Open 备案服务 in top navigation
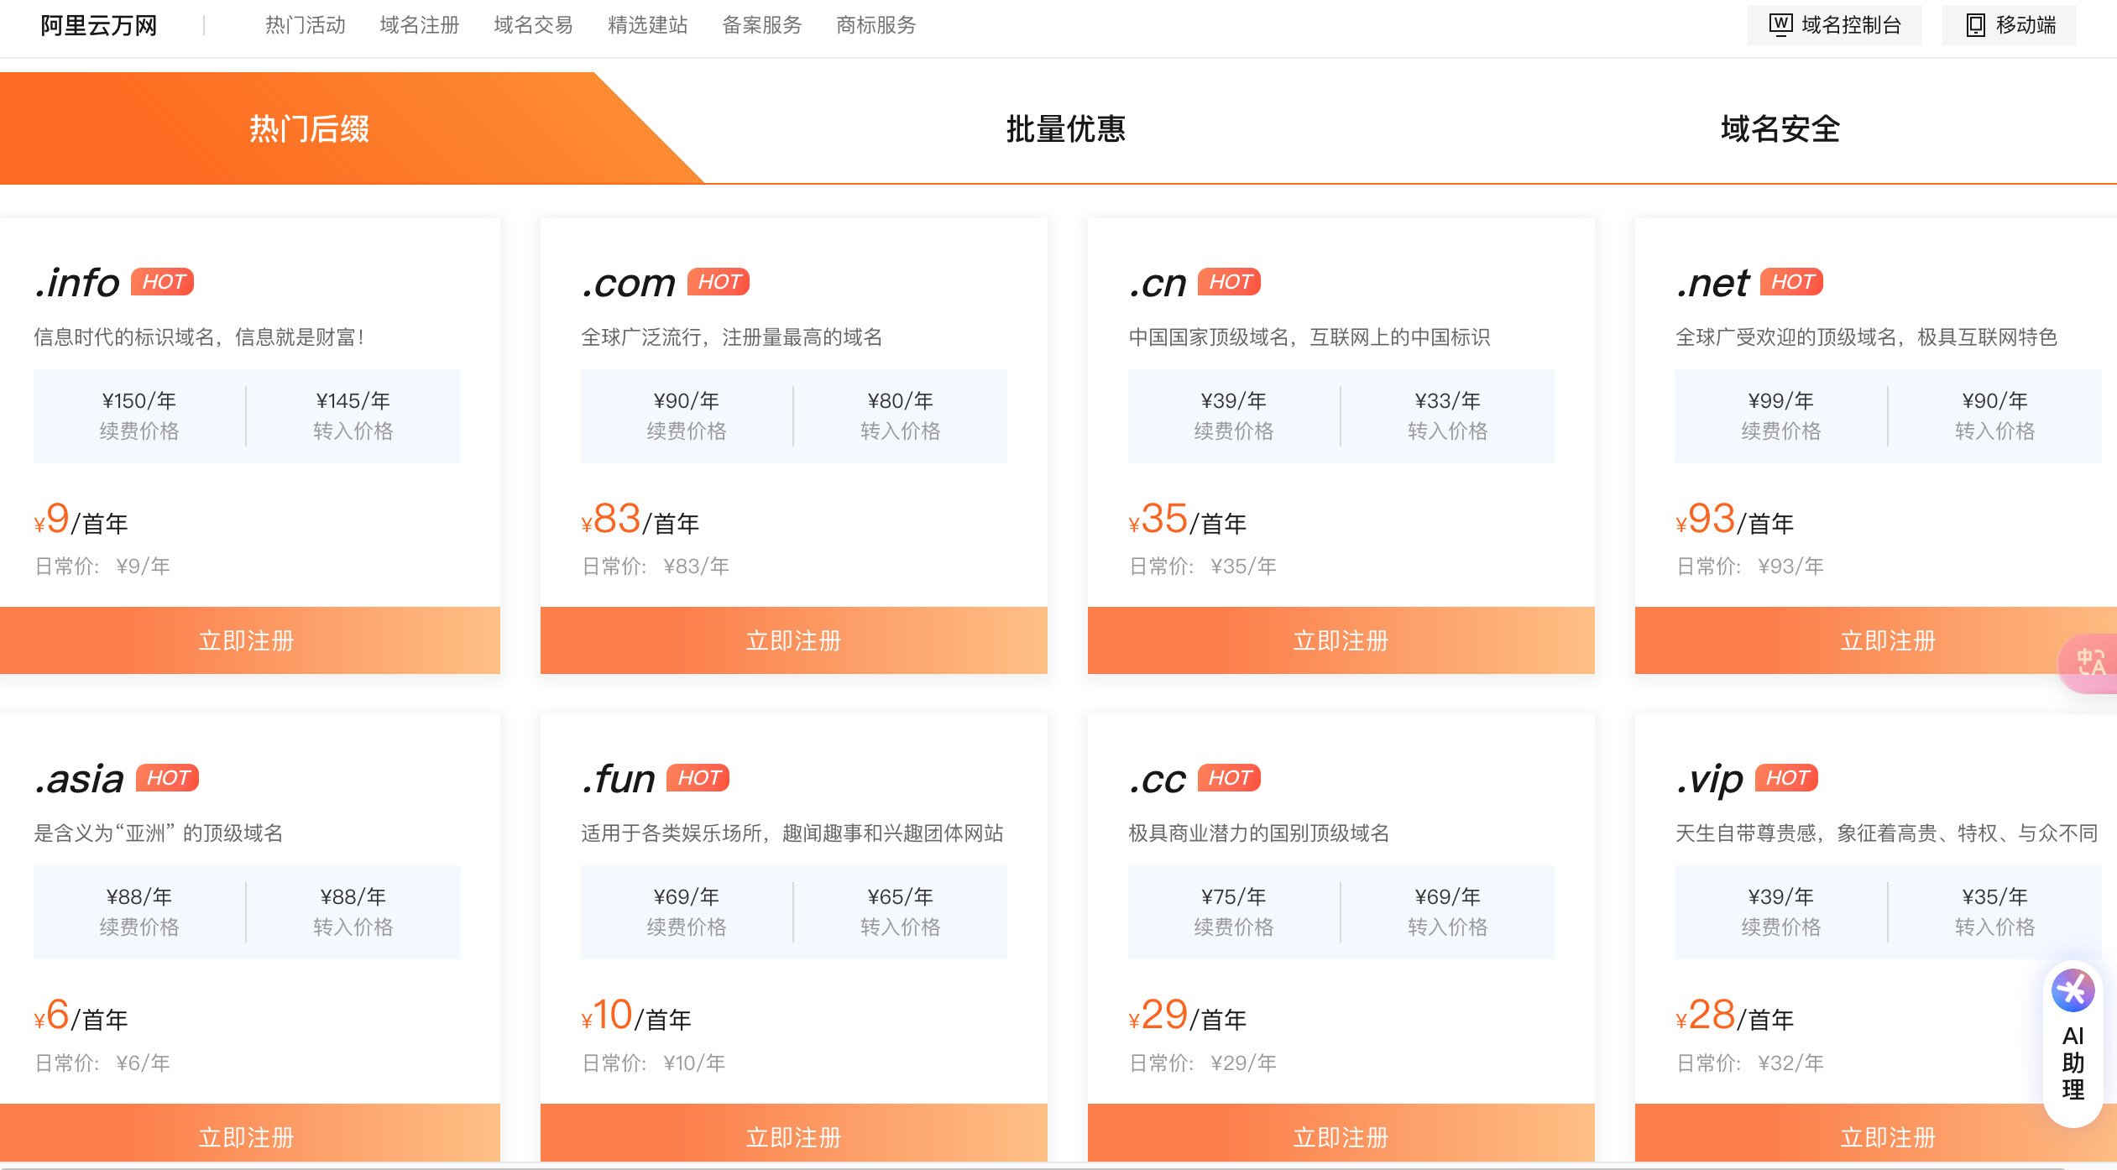This screenshot has width=2117, height=1170. pyautogui.click(x=761, y=25)
